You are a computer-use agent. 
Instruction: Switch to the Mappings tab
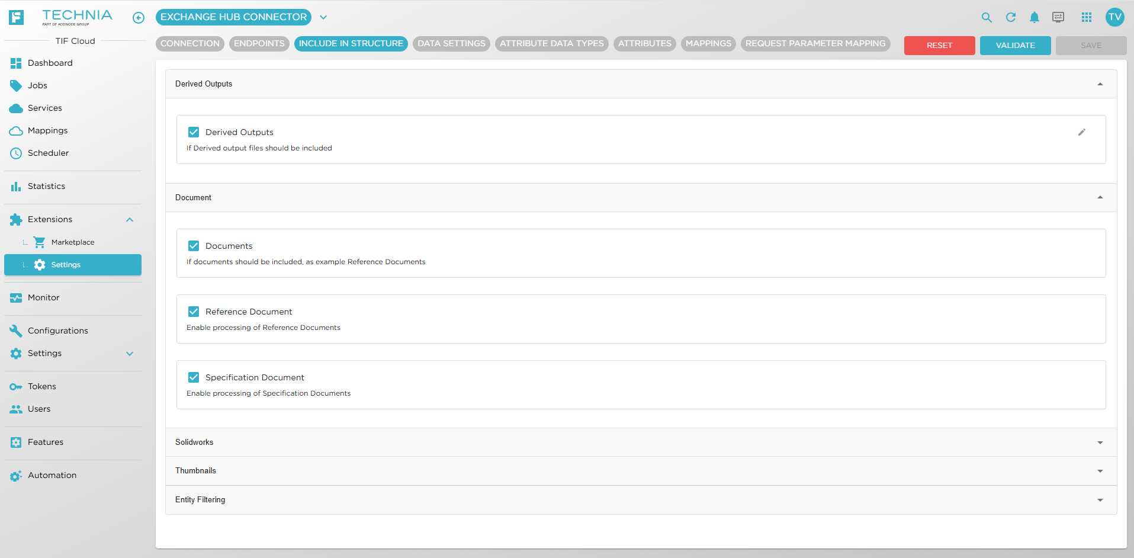tap(708, 43)
